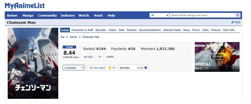Image resolution: width=251 pixels, height=104 pixels.
Task: Open the Very Good score dropdown
Action: point(101,68)
